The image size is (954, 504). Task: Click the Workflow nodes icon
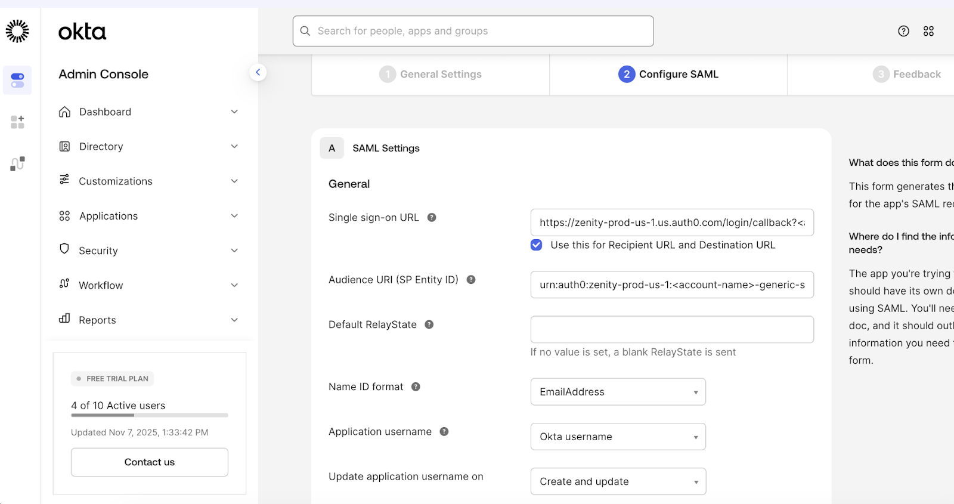coord(64,283)
